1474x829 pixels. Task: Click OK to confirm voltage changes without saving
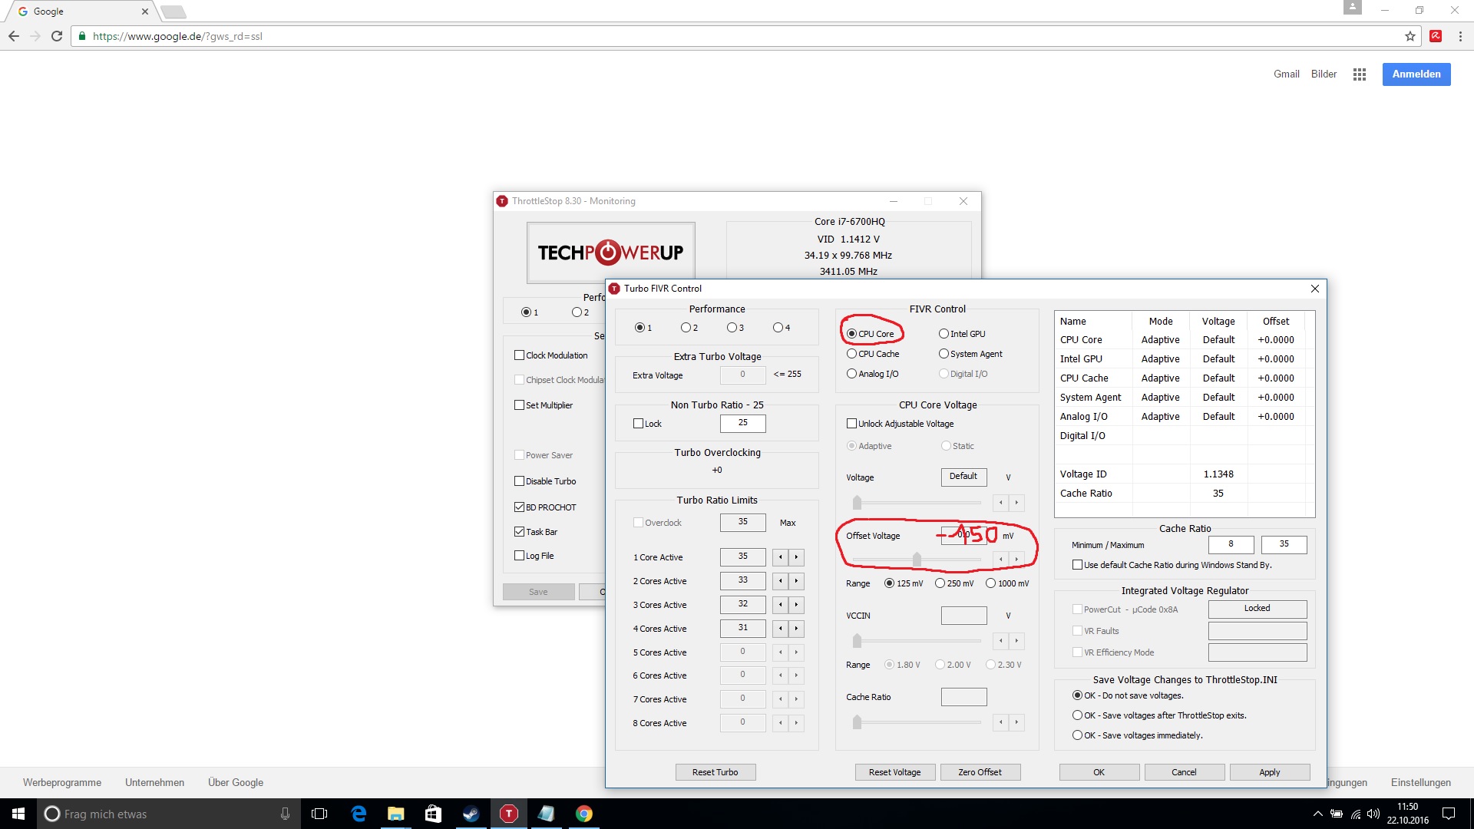point(1099,771)
